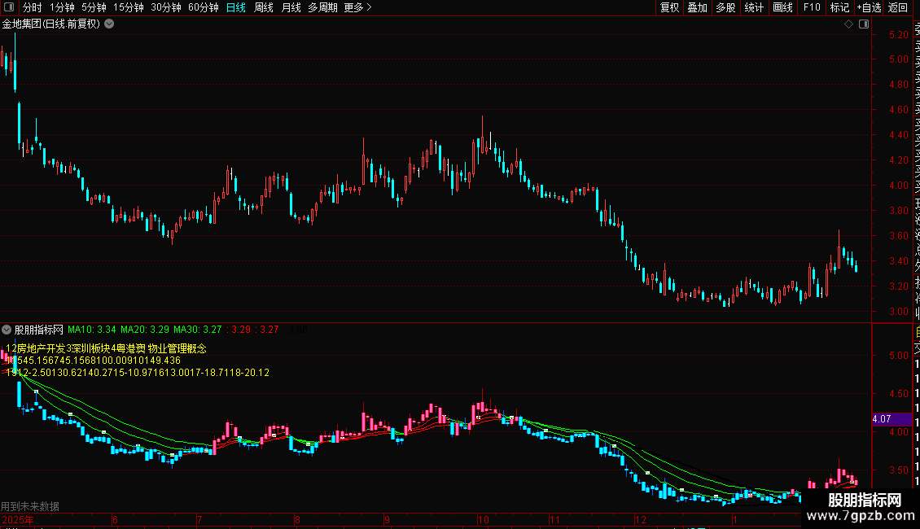Open the 多周期 multi-period view
The height and width of the screenshot is (529, 920).
coord(322,7)
